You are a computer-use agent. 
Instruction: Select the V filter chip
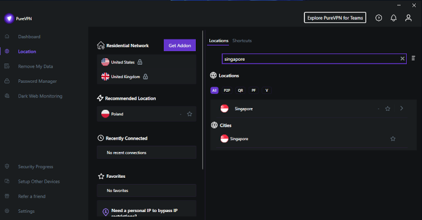click(267, 90)
